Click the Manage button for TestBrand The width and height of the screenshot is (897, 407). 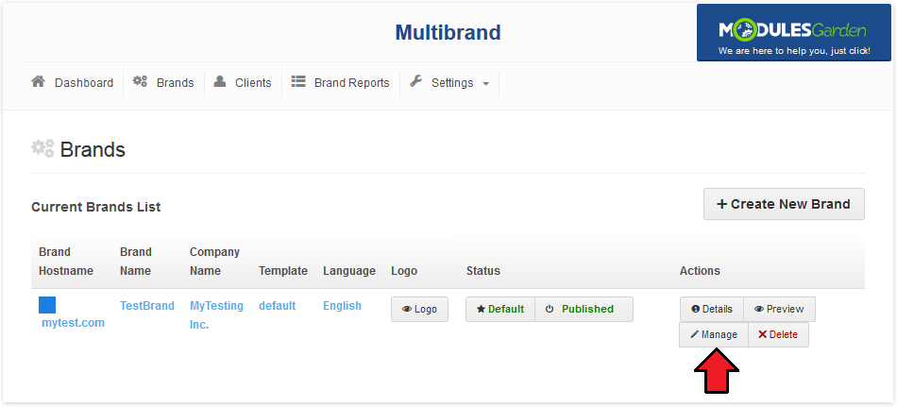tap(714, 335)
